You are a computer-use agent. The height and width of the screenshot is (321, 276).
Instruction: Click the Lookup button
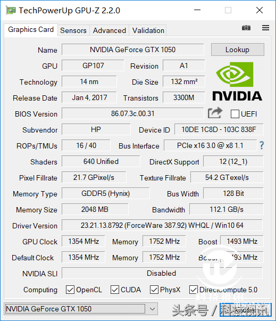238,50
